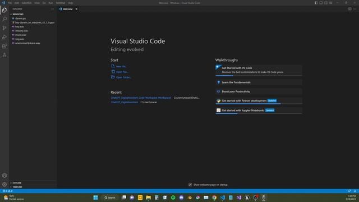The height and width of the screenshot is (202, 359).
Task: Expand the OUTLINE section
Action: (33, 183)
